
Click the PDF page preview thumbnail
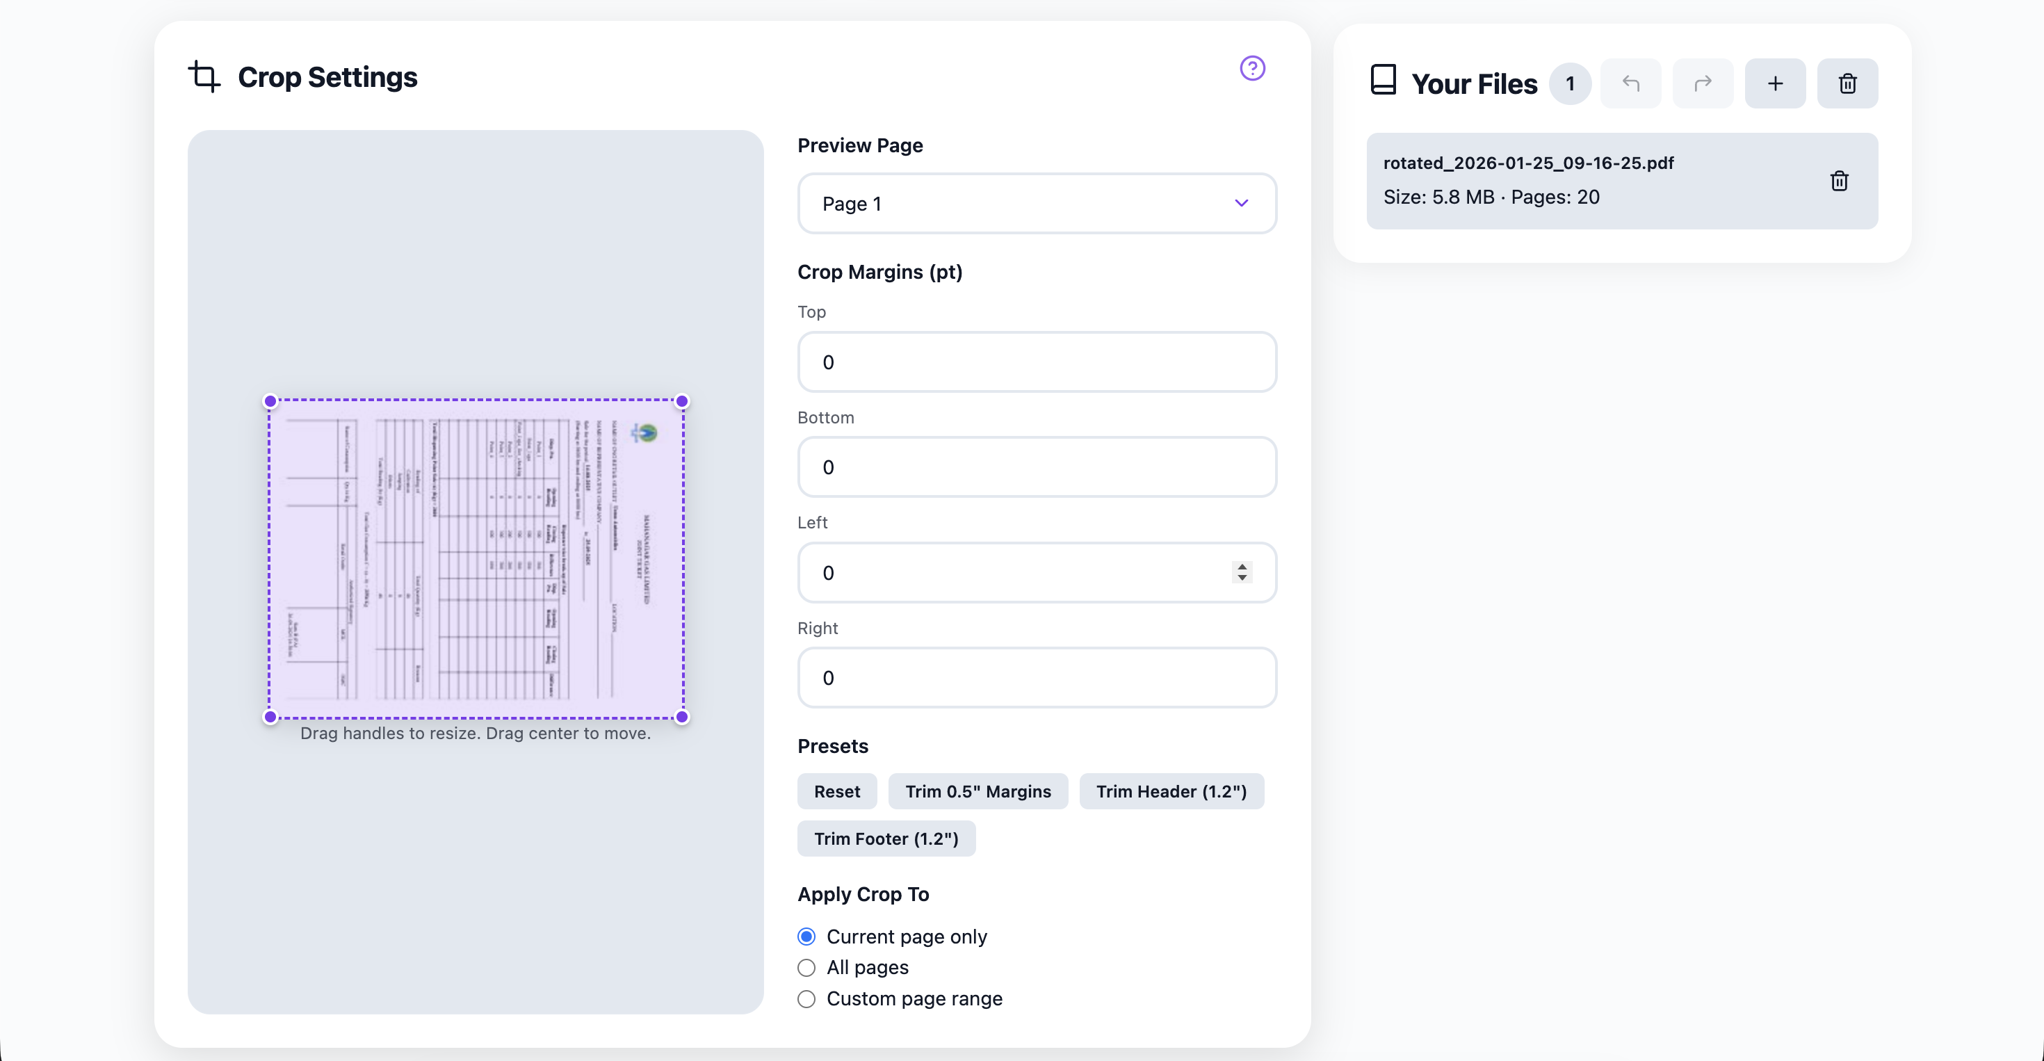[x=476, y=559]
